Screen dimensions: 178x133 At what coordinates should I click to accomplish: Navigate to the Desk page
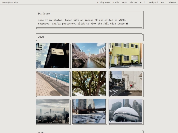124,2
